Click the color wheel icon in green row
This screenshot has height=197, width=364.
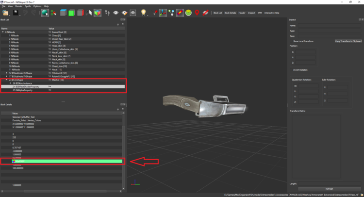14,161
